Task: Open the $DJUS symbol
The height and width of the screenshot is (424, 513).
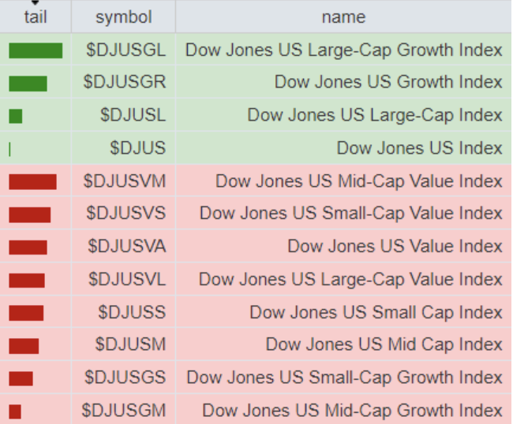Action: point(137,148)
